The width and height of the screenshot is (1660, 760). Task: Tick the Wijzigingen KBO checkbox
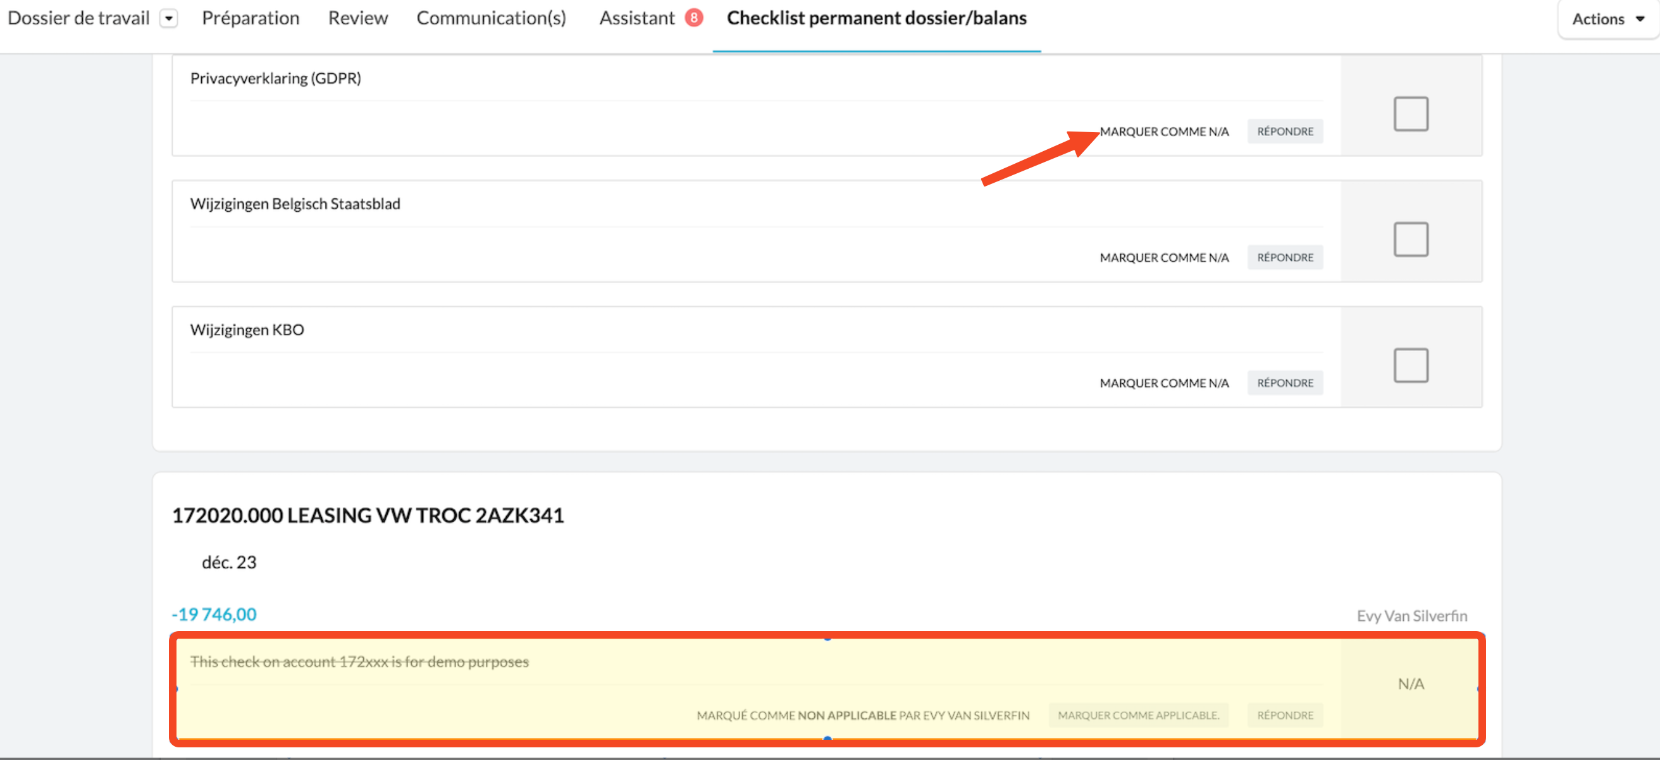pyautogui.click(x=1411, y=366)
